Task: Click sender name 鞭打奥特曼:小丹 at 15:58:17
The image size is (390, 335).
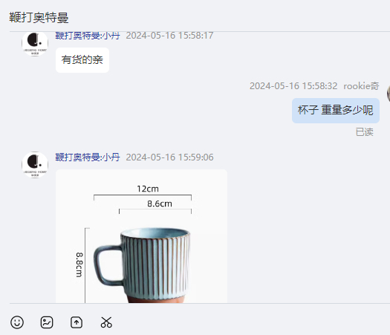Action: pyautogui.click(x=88, y=36)
